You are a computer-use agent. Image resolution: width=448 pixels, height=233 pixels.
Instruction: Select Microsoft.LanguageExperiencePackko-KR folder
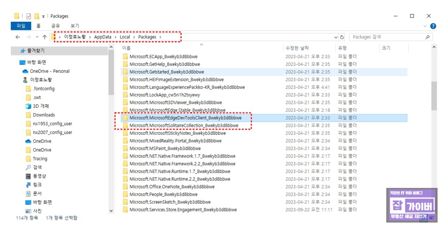(187, 87)
